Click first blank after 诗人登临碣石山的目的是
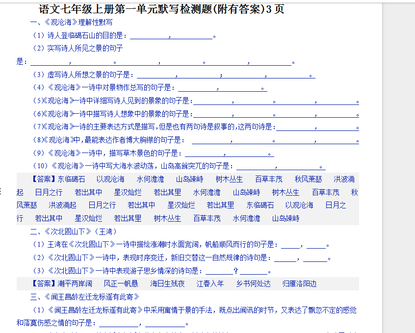The height and width of the screenshot is (333, 415). pyautogui.click(x=149, y=36)
